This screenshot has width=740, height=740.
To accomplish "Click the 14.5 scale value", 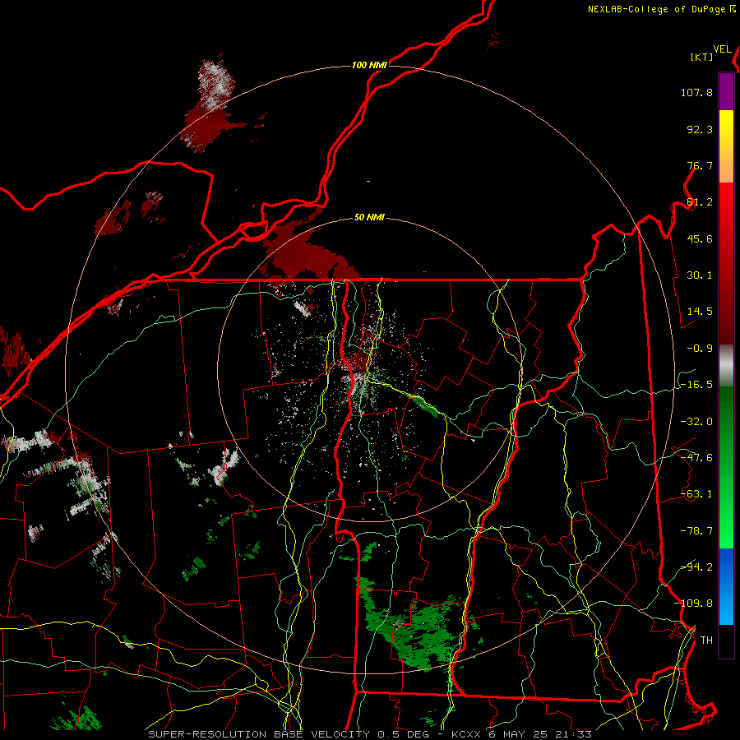I will (x=700, y=312).
